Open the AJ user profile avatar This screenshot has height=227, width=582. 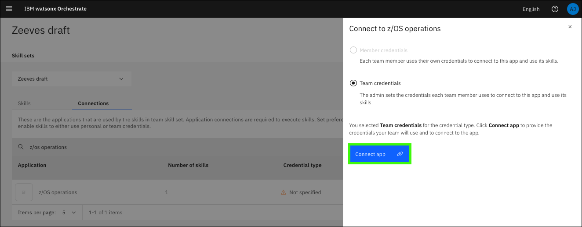(572, 9)
